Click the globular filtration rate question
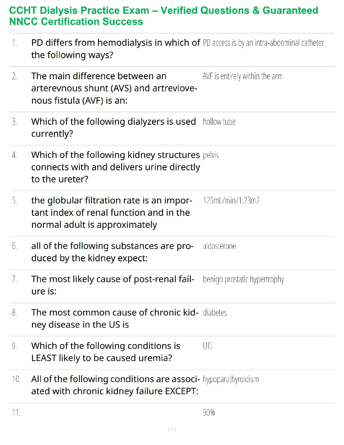The height and width of the screenshot is (445, 344). pos(112,212)
